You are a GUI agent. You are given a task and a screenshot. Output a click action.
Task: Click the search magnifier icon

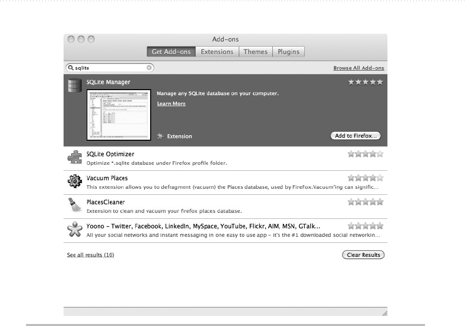[x=71, y=68]
